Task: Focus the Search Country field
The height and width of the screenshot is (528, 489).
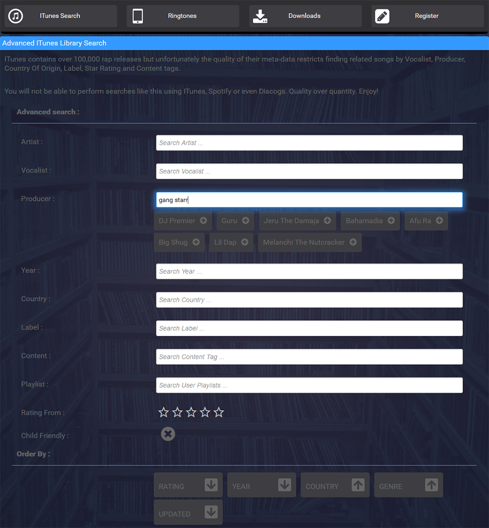Action: coord(309,300)
